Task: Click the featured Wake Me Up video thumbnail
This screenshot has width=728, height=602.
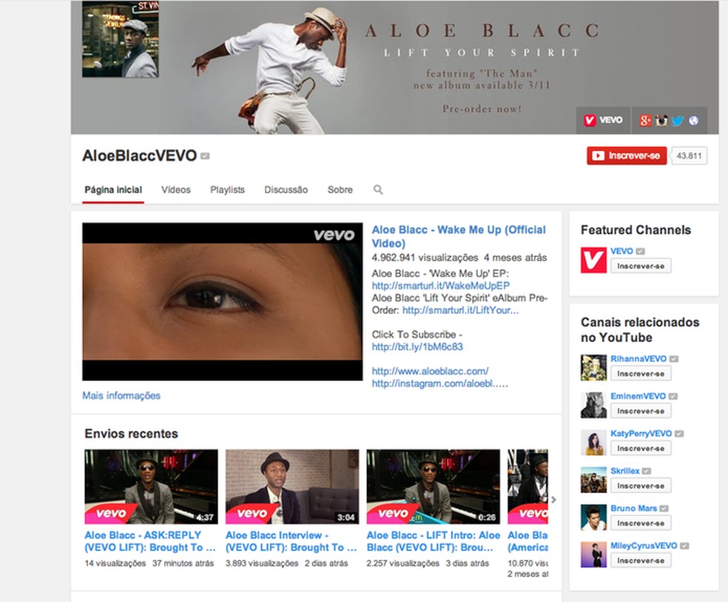Action: point(222,301)
